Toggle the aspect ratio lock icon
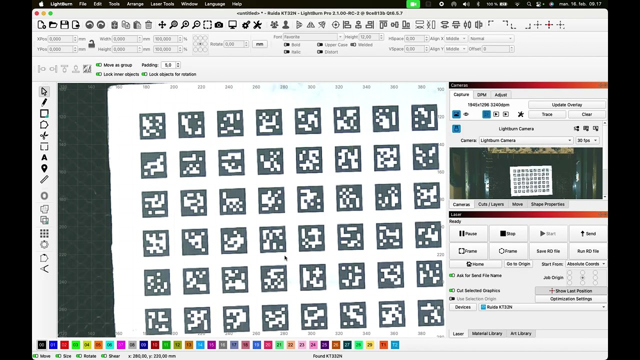640x360 pixels. [91, 44]
